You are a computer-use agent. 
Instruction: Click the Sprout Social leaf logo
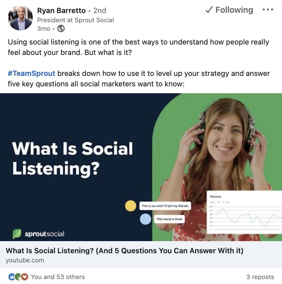[x=17, y=234]
